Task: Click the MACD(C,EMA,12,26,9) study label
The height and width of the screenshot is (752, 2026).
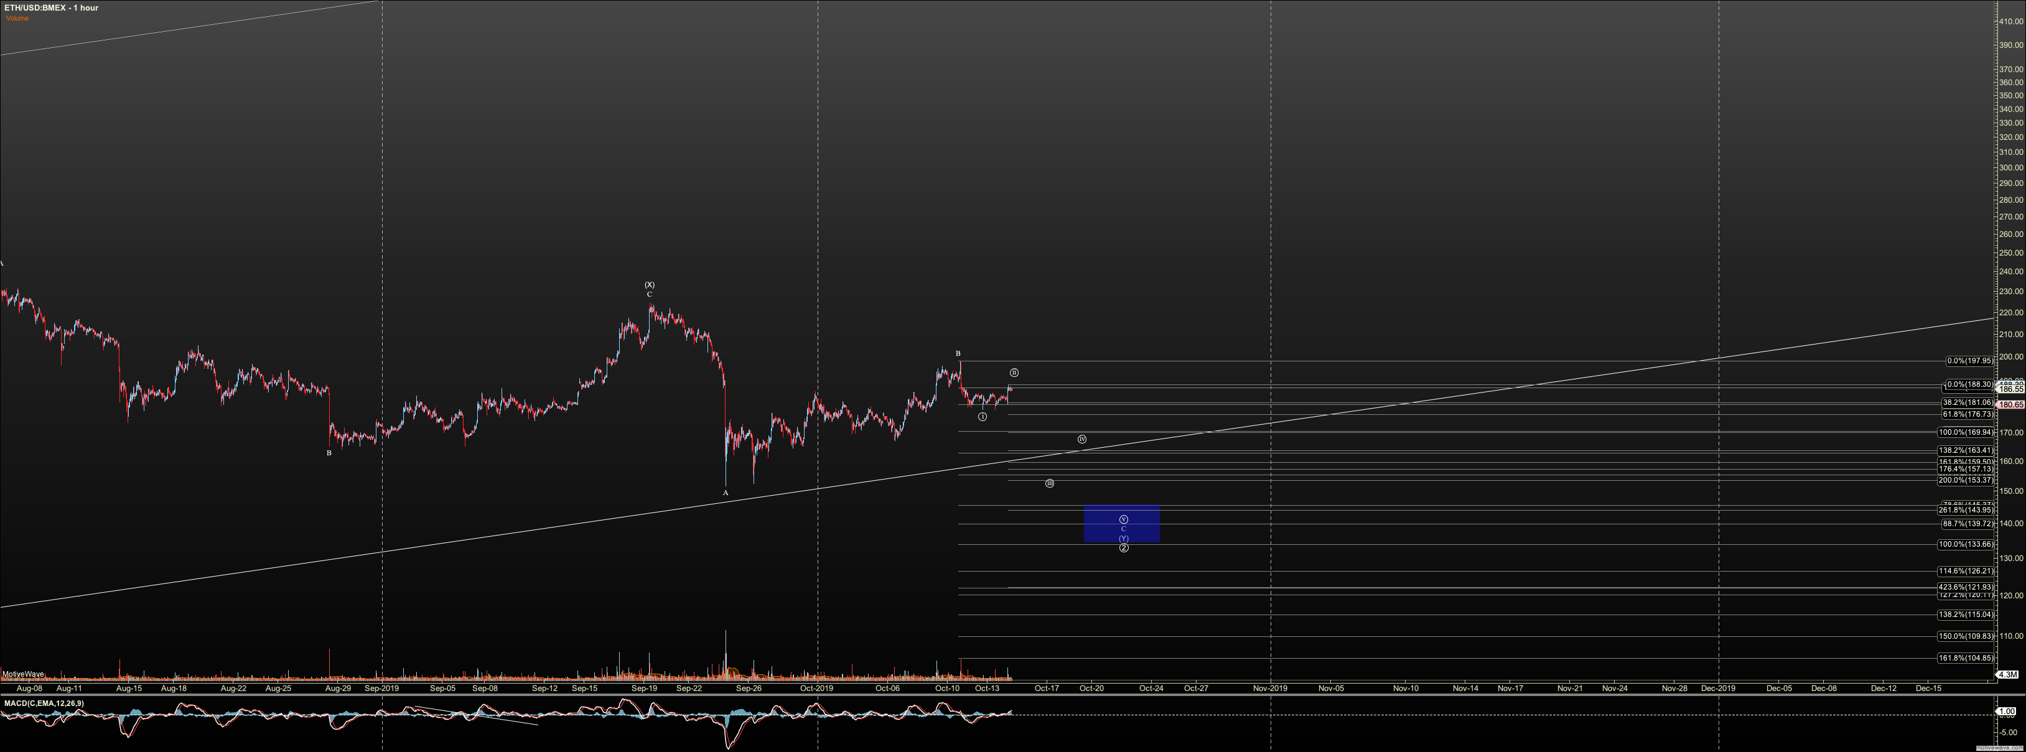Action: tap(44, 703)
